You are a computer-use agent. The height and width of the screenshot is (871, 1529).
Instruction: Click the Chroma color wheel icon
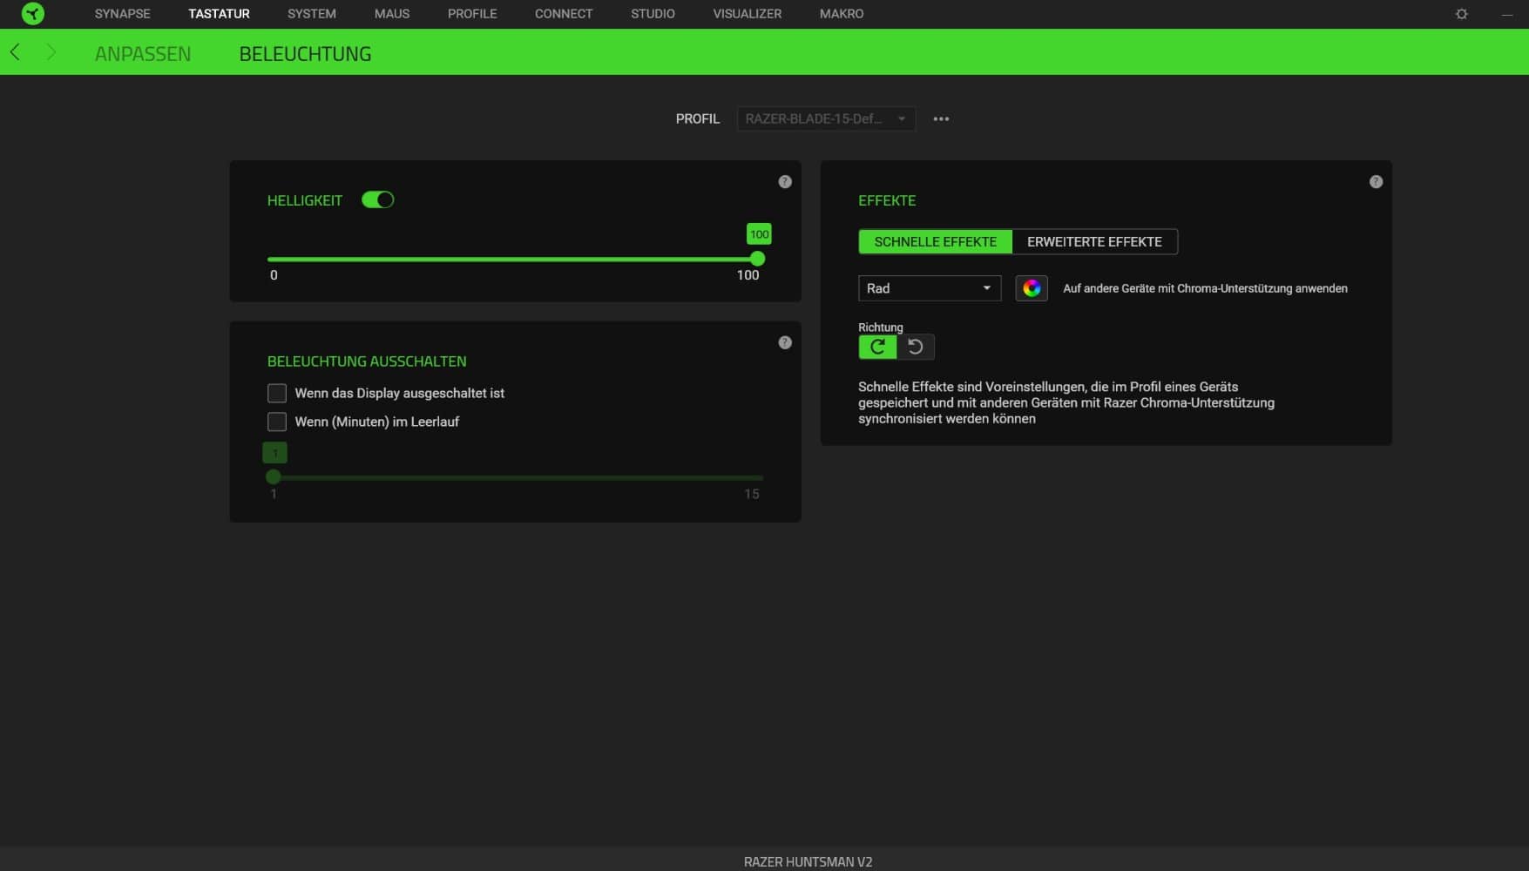(x=1032, y=288)
